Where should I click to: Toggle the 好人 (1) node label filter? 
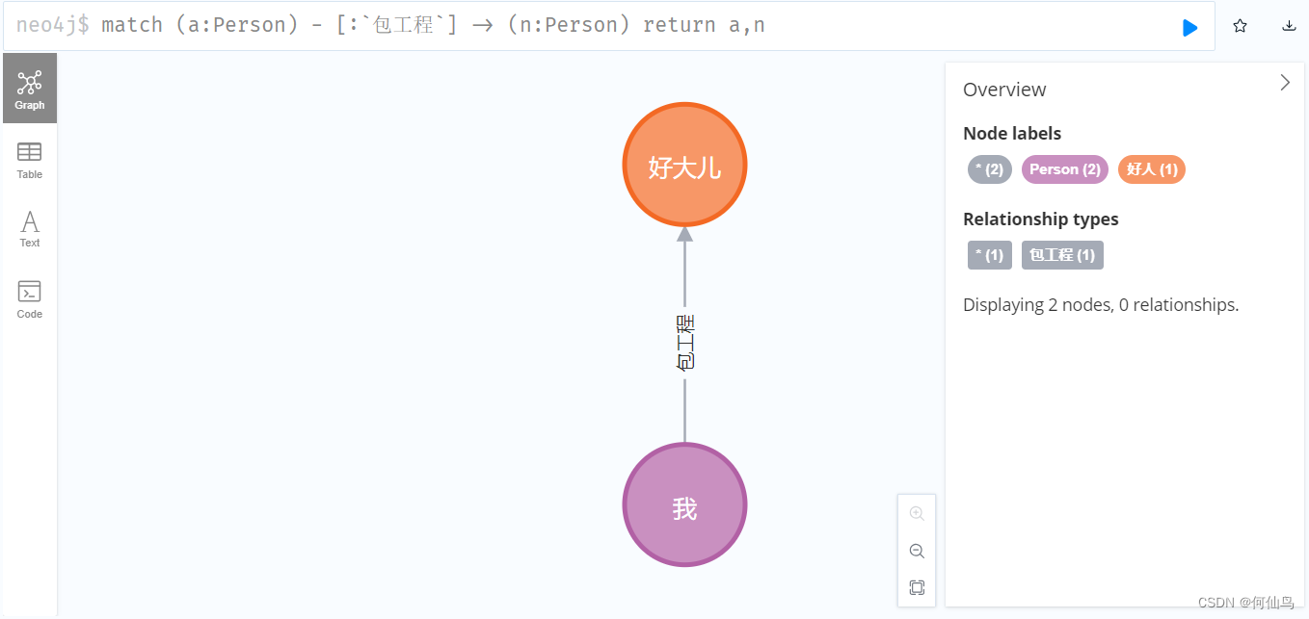coord(1151,169)
